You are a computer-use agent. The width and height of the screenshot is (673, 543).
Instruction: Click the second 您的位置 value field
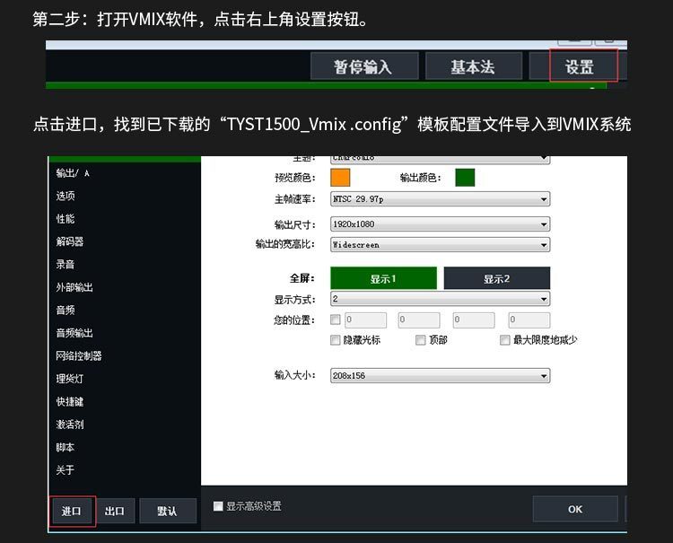[419, 320]
